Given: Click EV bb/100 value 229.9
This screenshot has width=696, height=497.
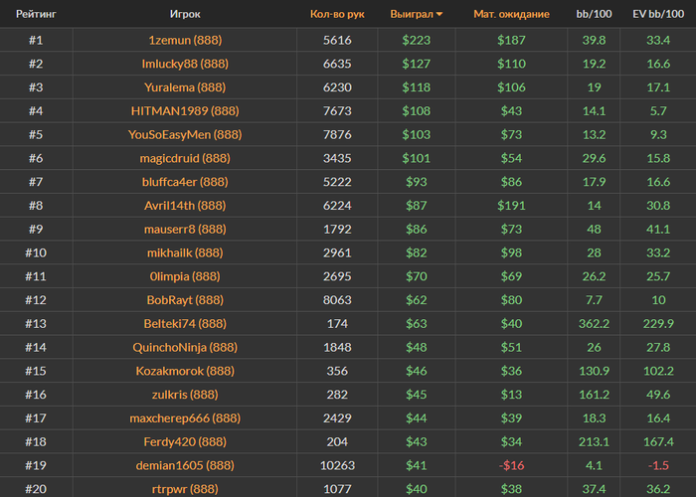Looking at the screenshot, I should 658,323.
